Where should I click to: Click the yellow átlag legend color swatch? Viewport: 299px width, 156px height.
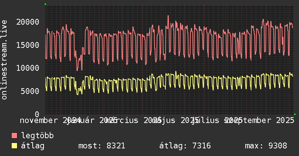(14, 145)
